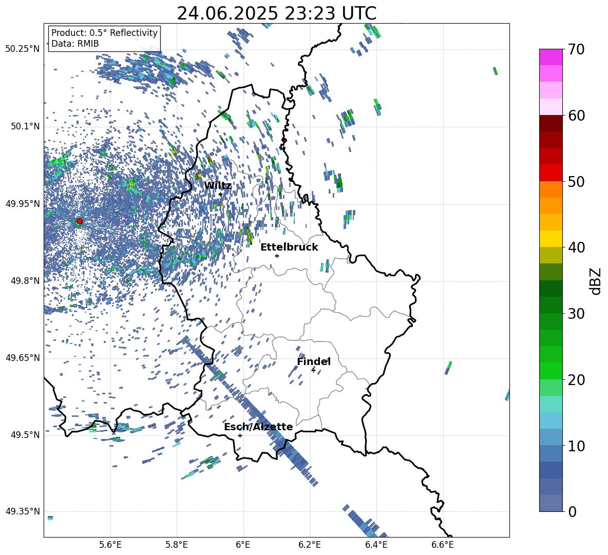Click the 0 tick label on colorbar
This screenshot has width=608, height=555.
pyautogui.click(x=572, y=511)
